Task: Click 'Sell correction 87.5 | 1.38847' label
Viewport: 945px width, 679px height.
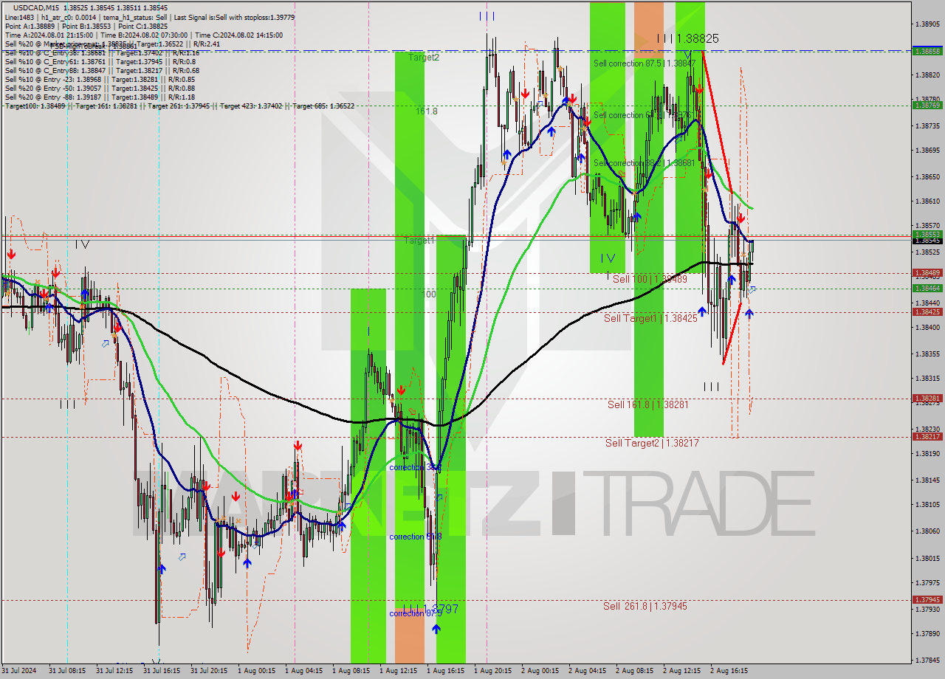Action: coord(645,63)
